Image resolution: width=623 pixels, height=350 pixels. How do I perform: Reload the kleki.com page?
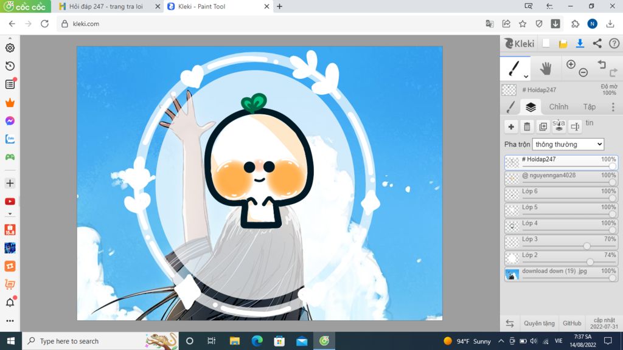tap(44, 24)
